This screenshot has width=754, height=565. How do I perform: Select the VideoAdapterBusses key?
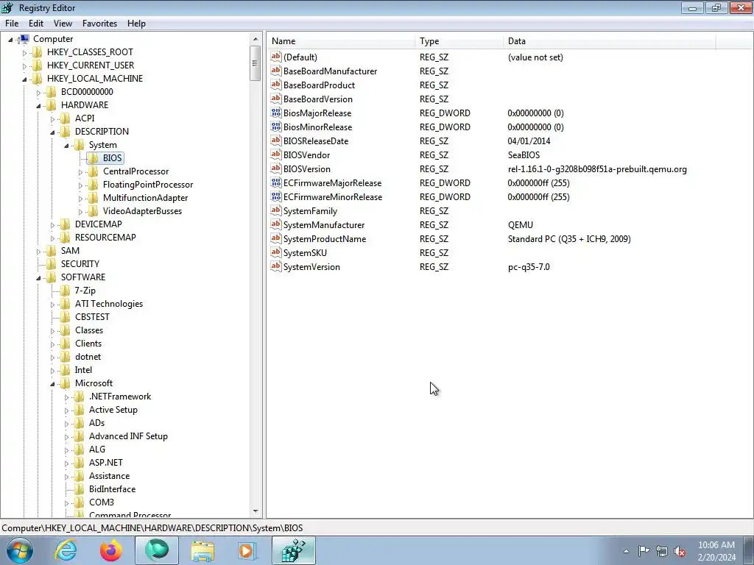(142, 211)
